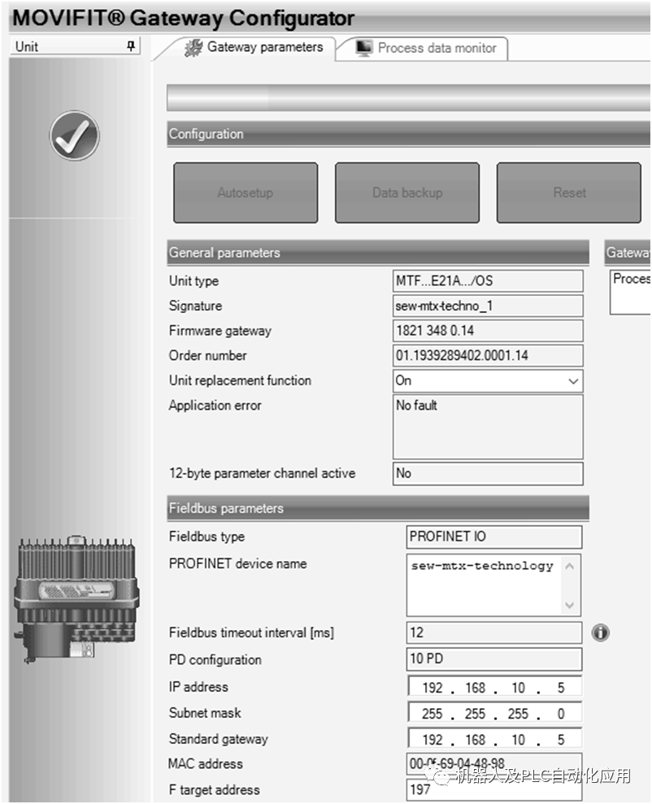The image size is (652, 804).
Task: Click the pin icon in Unit panel
Action: click(131, 46)
